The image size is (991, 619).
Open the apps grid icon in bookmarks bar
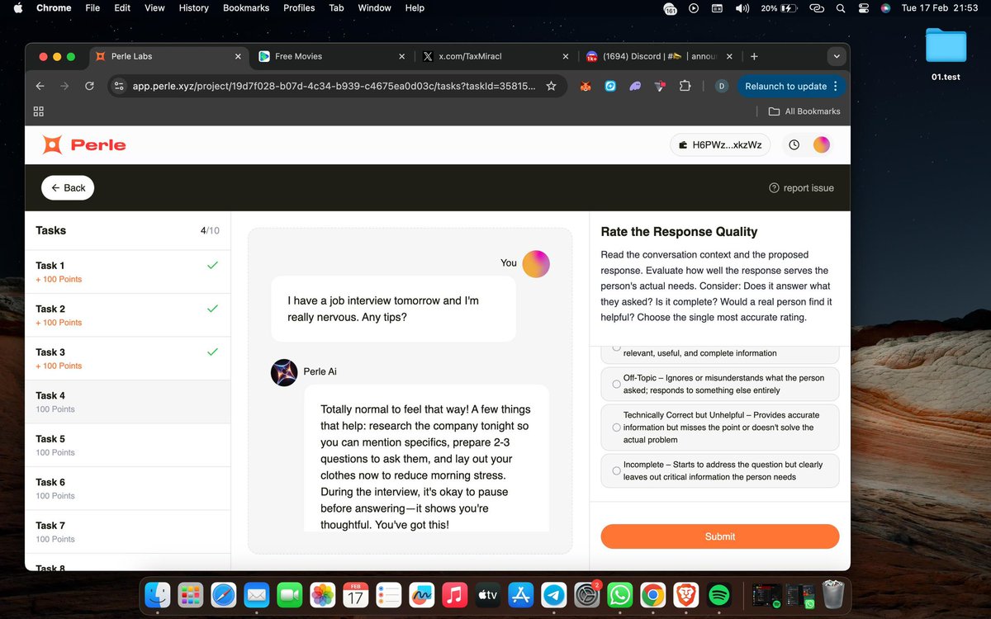point(38,111)
